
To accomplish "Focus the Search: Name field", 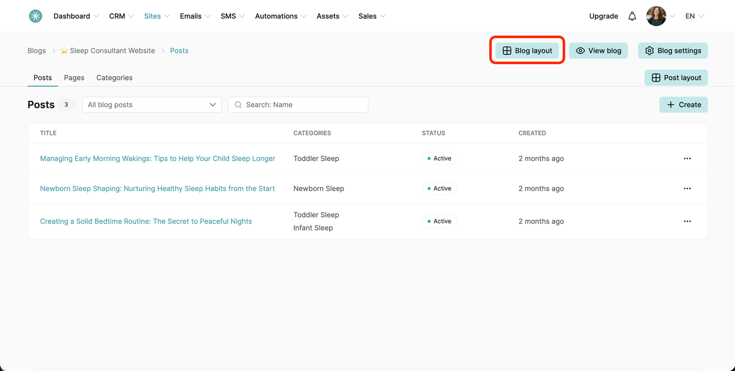I will click(x=298, y=105).
